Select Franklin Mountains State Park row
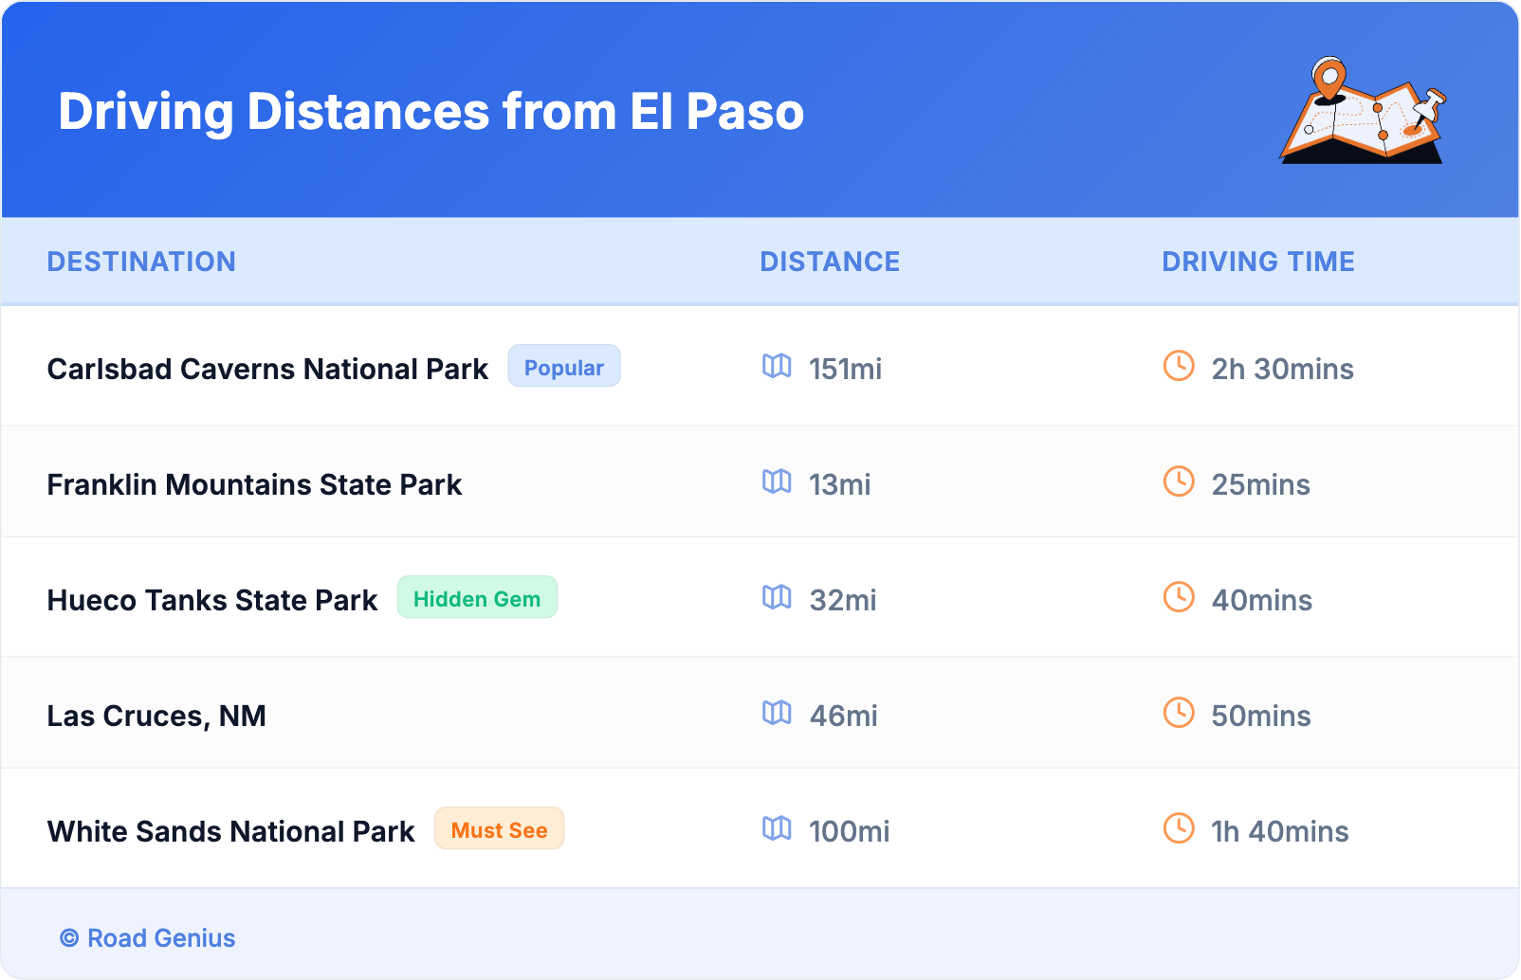 (x=254, y=484)
